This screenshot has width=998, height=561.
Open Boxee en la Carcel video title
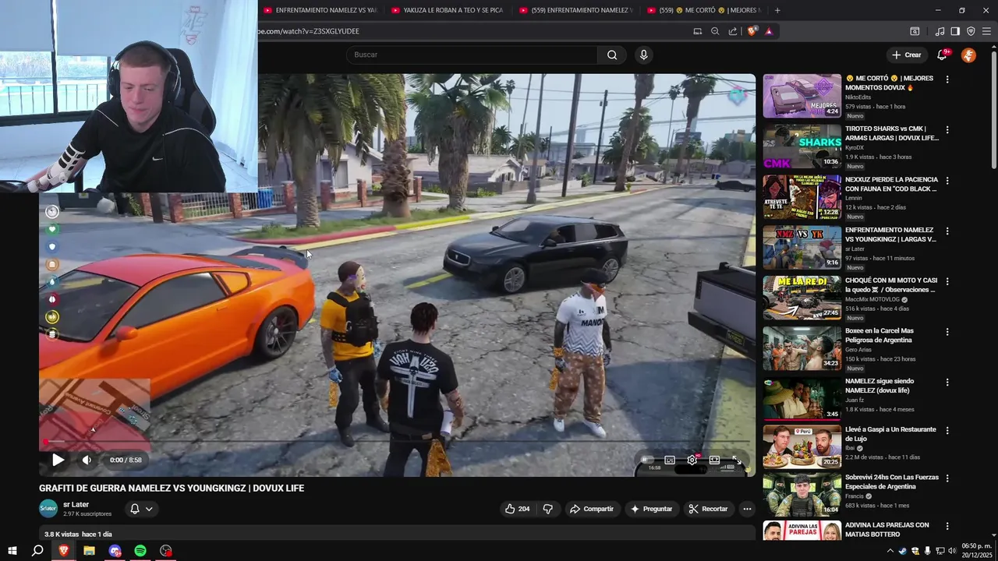coord(879,335)
